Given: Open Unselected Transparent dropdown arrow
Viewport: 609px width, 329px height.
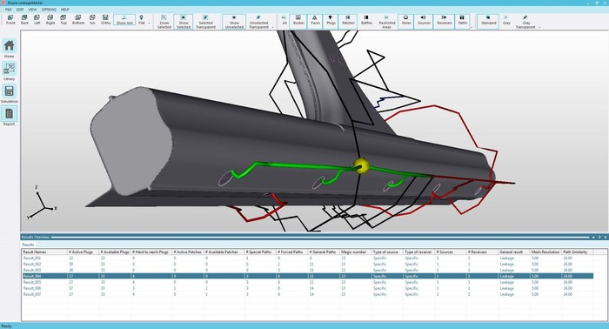Looking at the screenshot, I should [272, 27].
